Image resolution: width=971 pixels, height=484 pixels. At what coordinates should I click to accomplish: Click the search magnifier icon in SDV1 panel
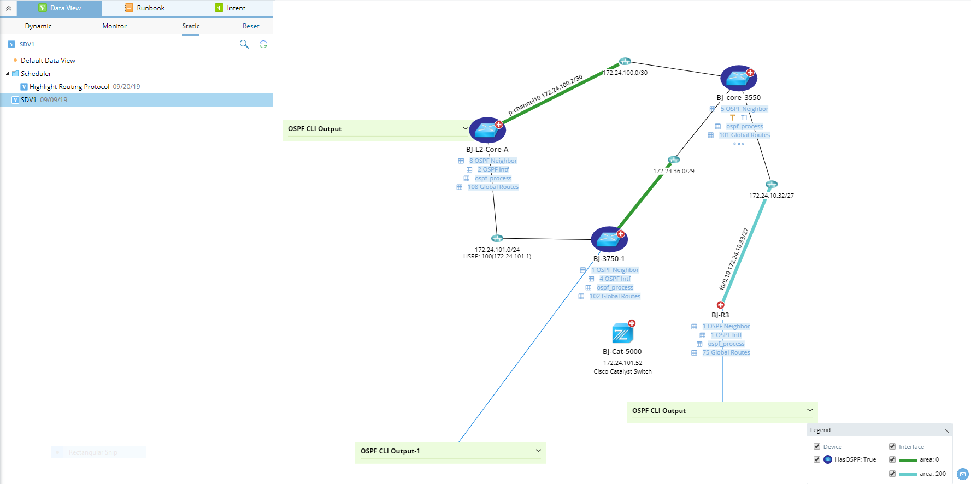tap(244, 44)
